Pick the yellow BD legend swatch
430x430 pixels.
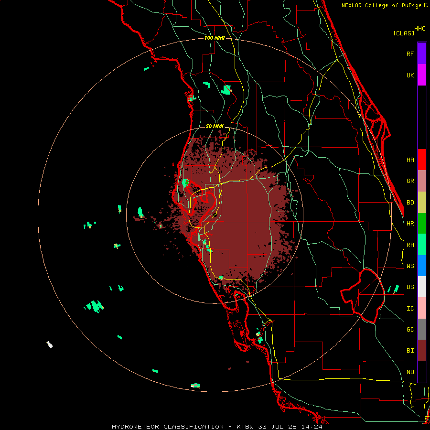point(422,203)
